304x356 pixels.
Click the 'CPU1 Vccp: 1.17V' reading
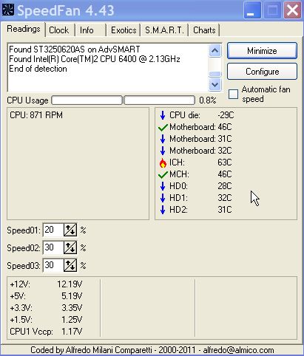coord(46,332)
